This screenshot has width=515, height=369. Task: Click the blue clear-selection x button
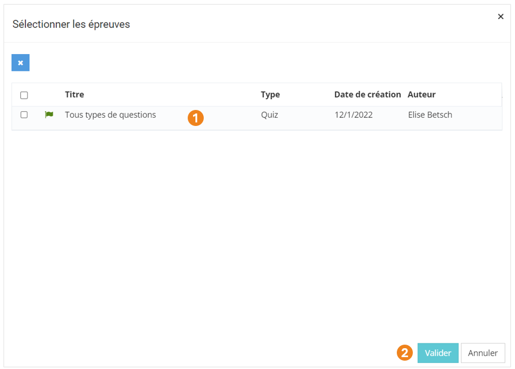(x=20, y=62)
